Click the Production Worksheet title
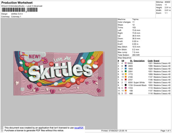The width and height of the screenshot is (172, 133). pyautogui.click(x=17, y=3)
